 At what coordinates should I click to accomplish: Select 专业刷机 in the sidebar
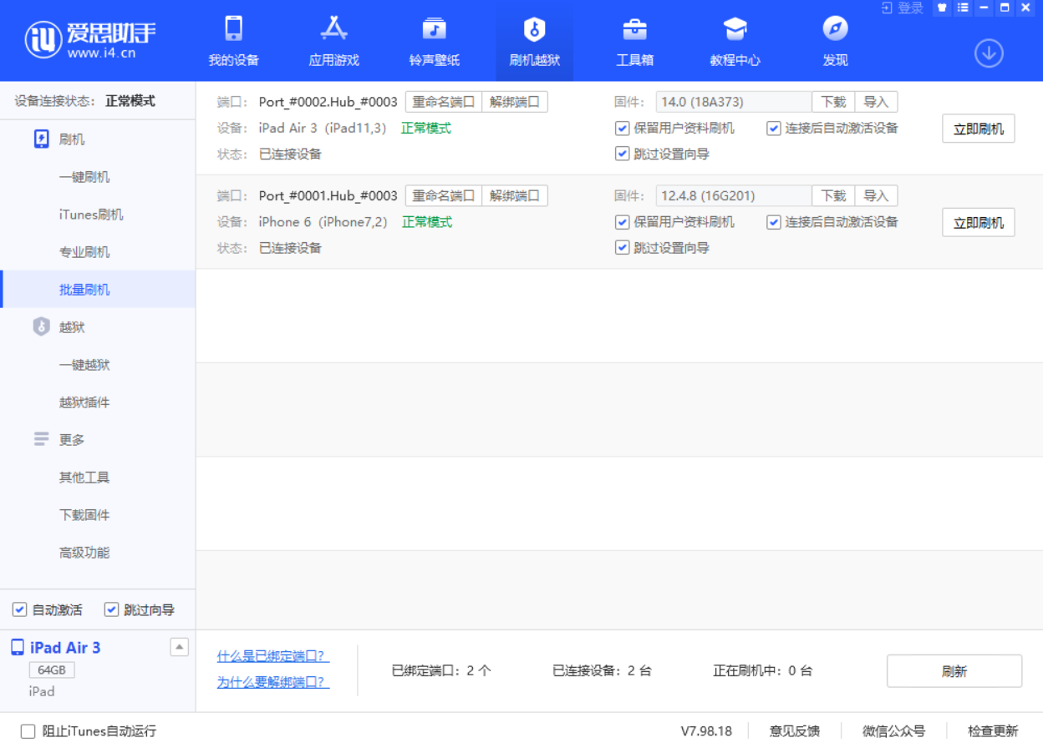click(98, 252)
